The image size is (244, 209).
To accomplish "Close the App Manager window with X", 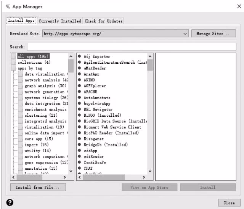I will pos(239,6).
